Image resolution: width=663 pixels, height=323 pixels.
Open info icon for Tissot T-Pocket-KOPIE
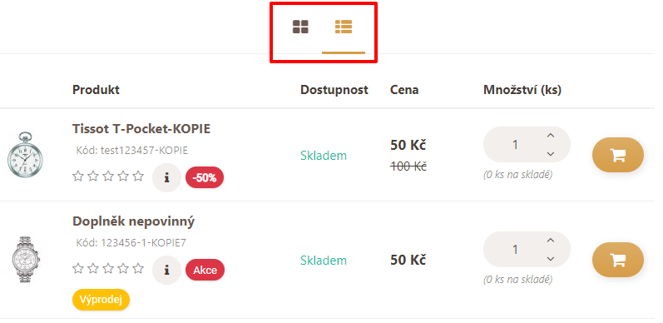166,178
